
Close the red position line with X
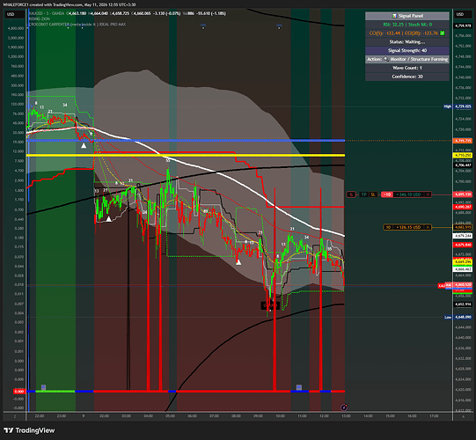428,194
